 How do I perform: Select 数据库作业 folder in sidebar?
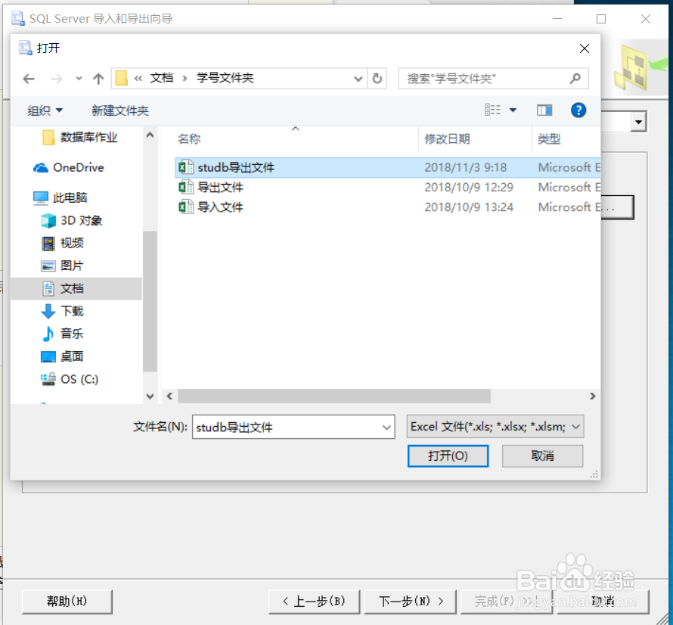[88, 138]
